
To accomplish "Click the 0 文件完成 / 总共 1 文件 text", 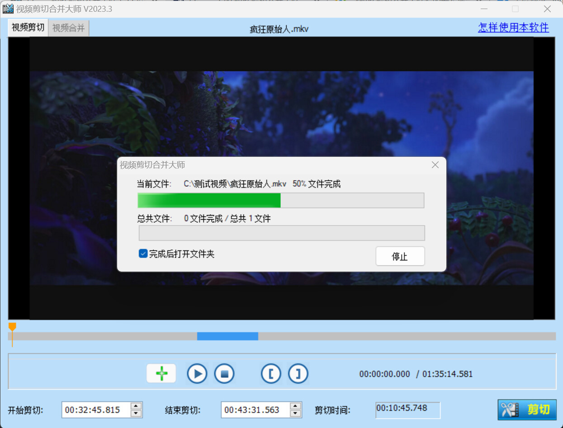I will tap(227, 219).
